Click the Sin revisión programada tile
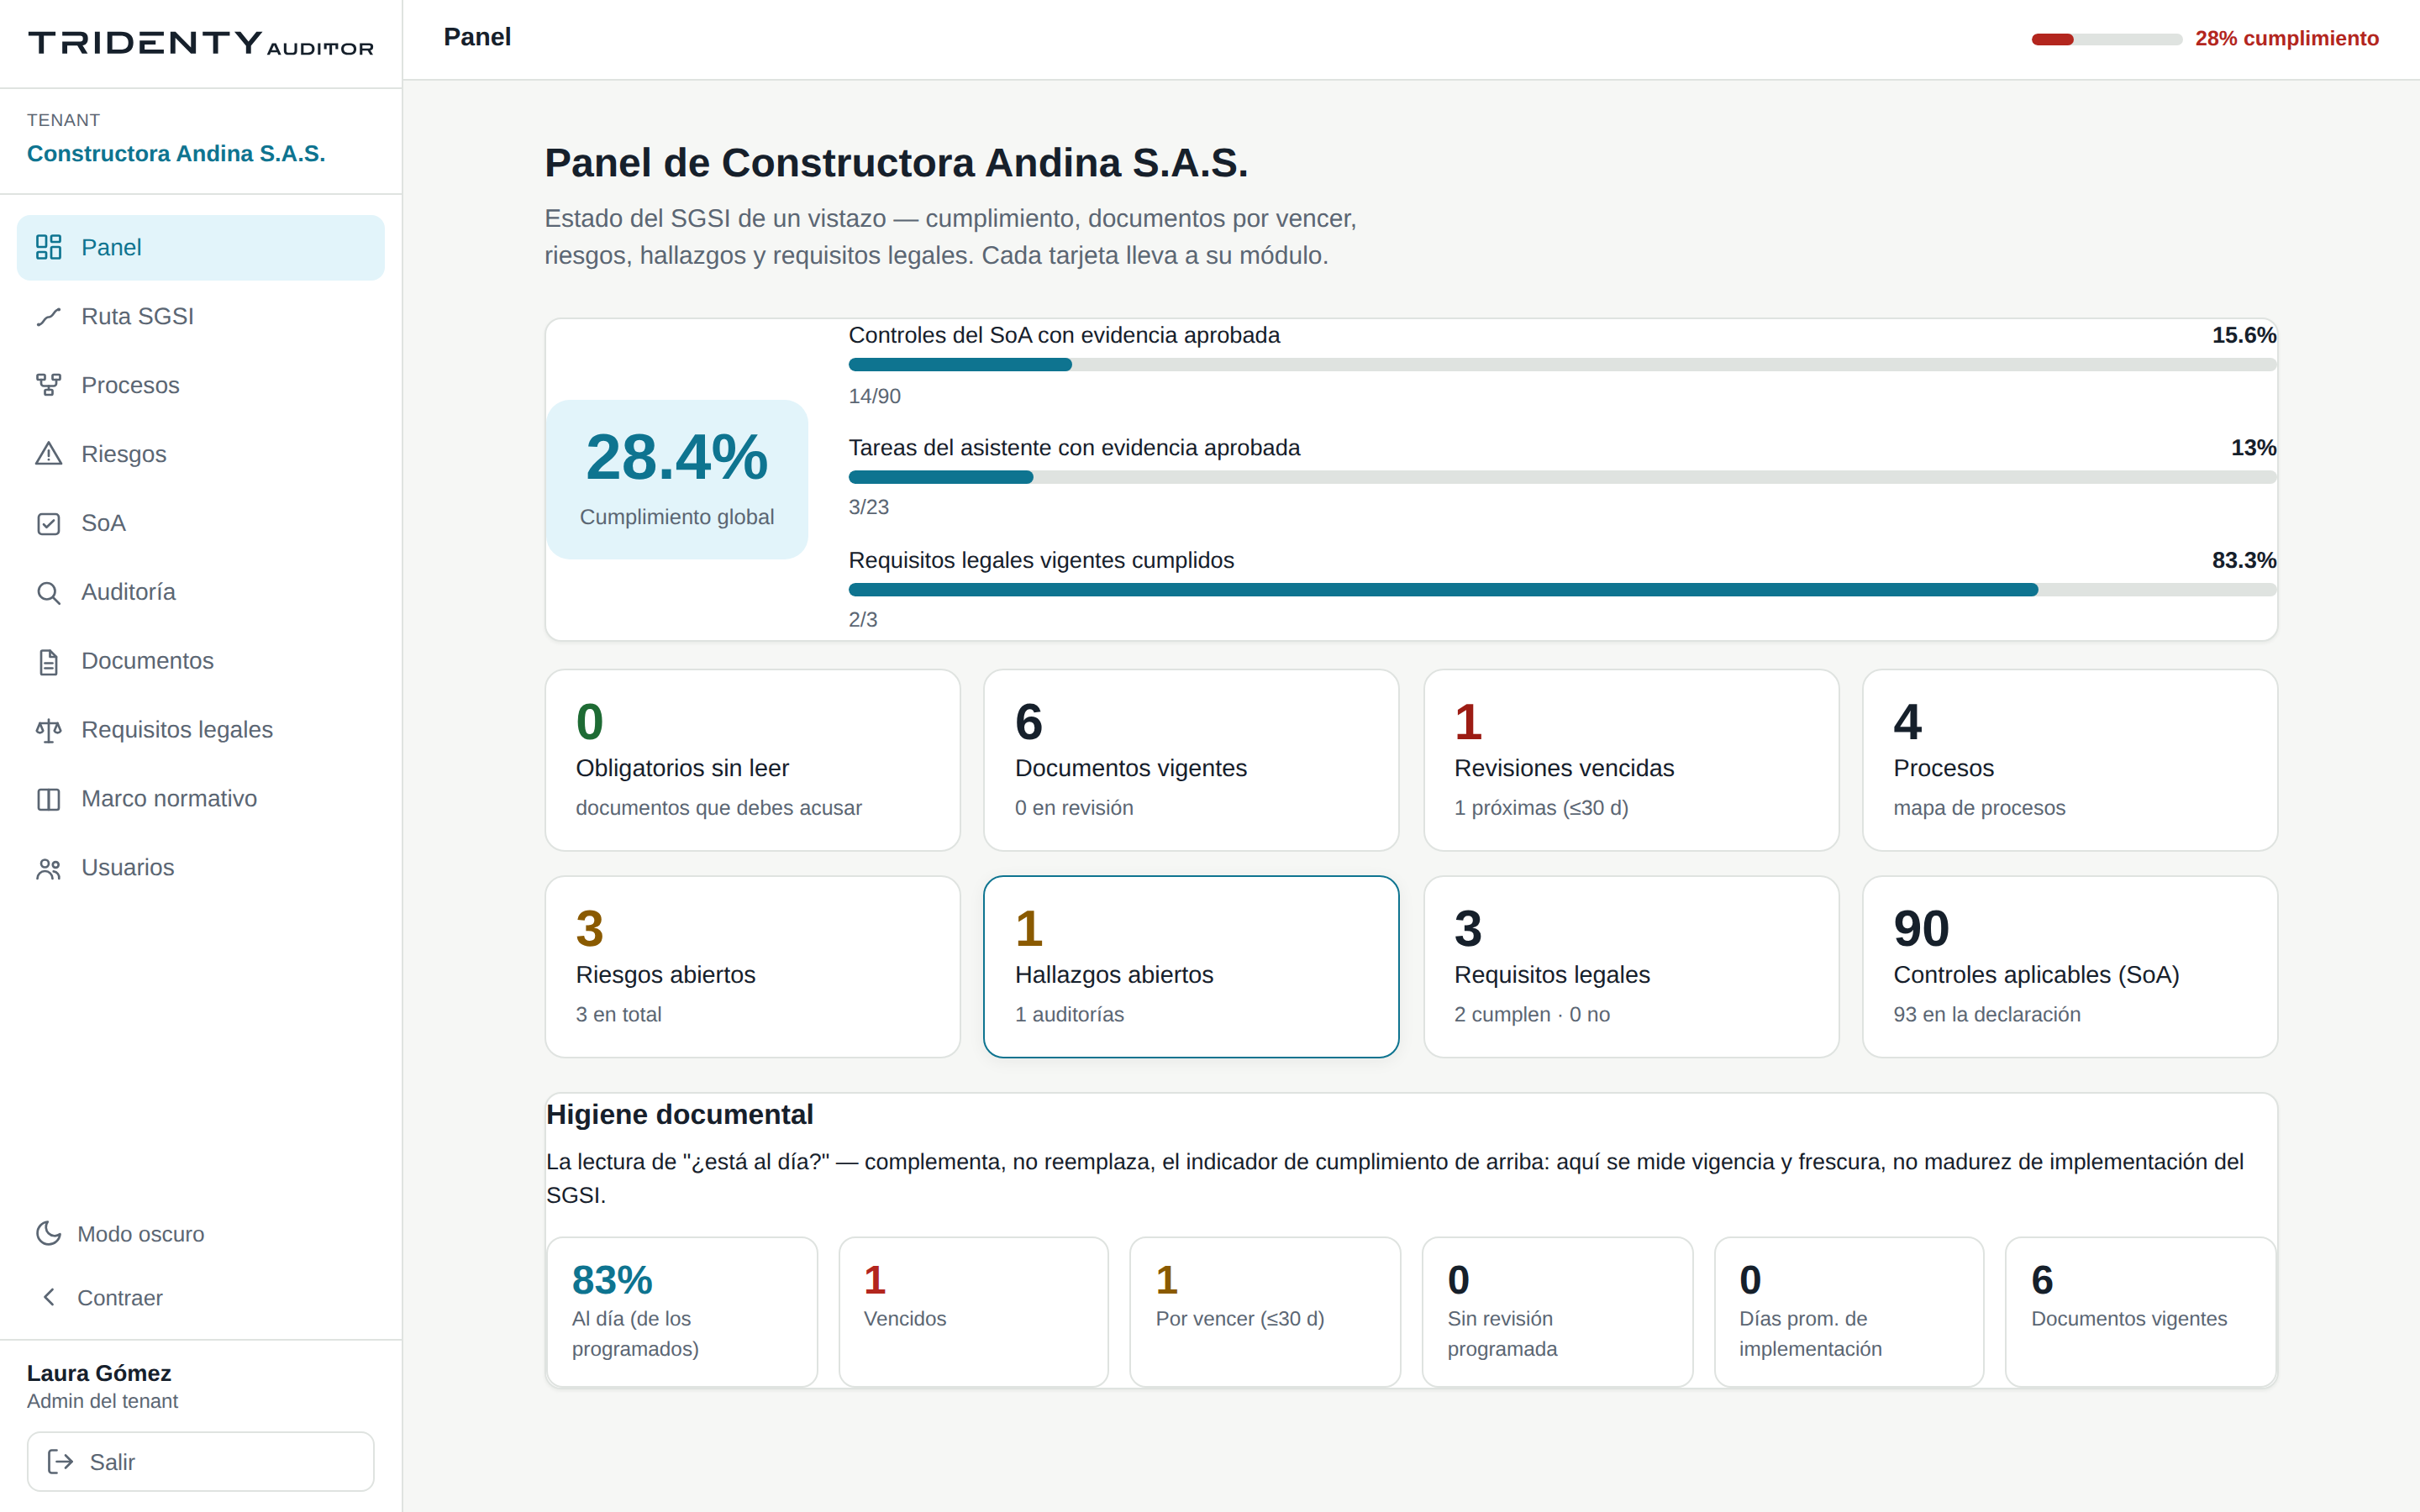Image resolution: width=2420 pixels, height=1512 pixels. [1557, 1311]
